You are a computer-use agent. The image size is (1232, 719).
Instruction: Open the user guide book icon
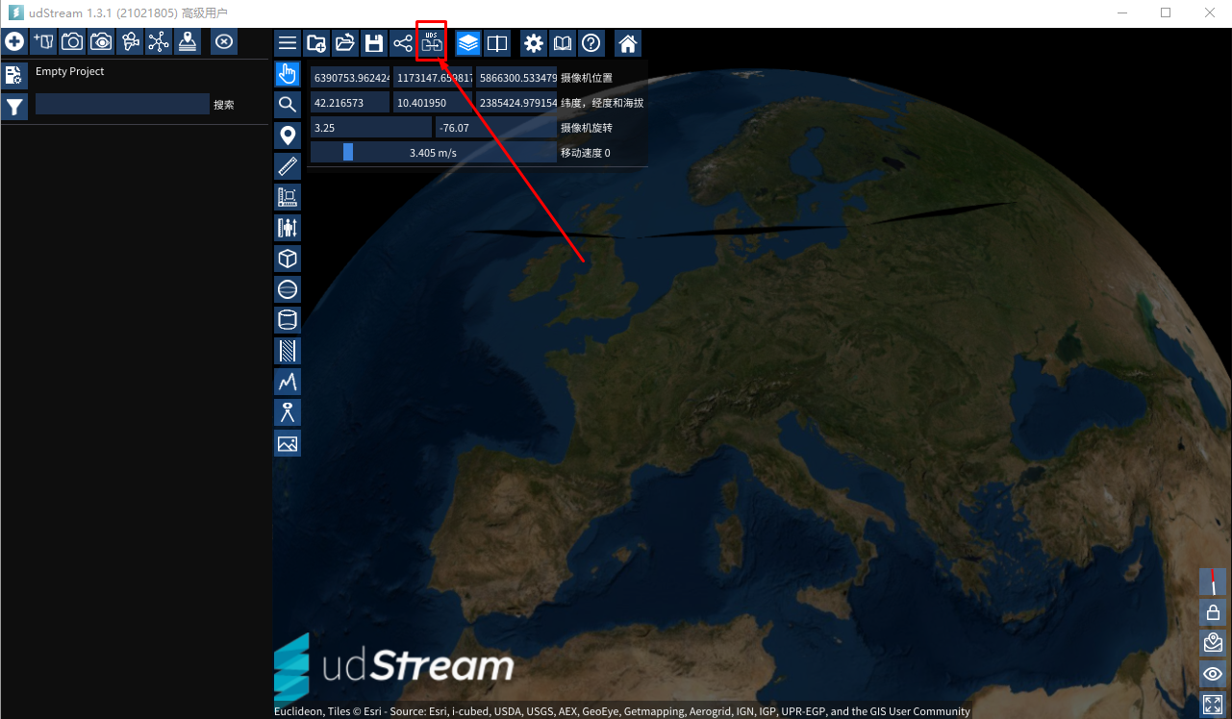click(x=563, y=43)
